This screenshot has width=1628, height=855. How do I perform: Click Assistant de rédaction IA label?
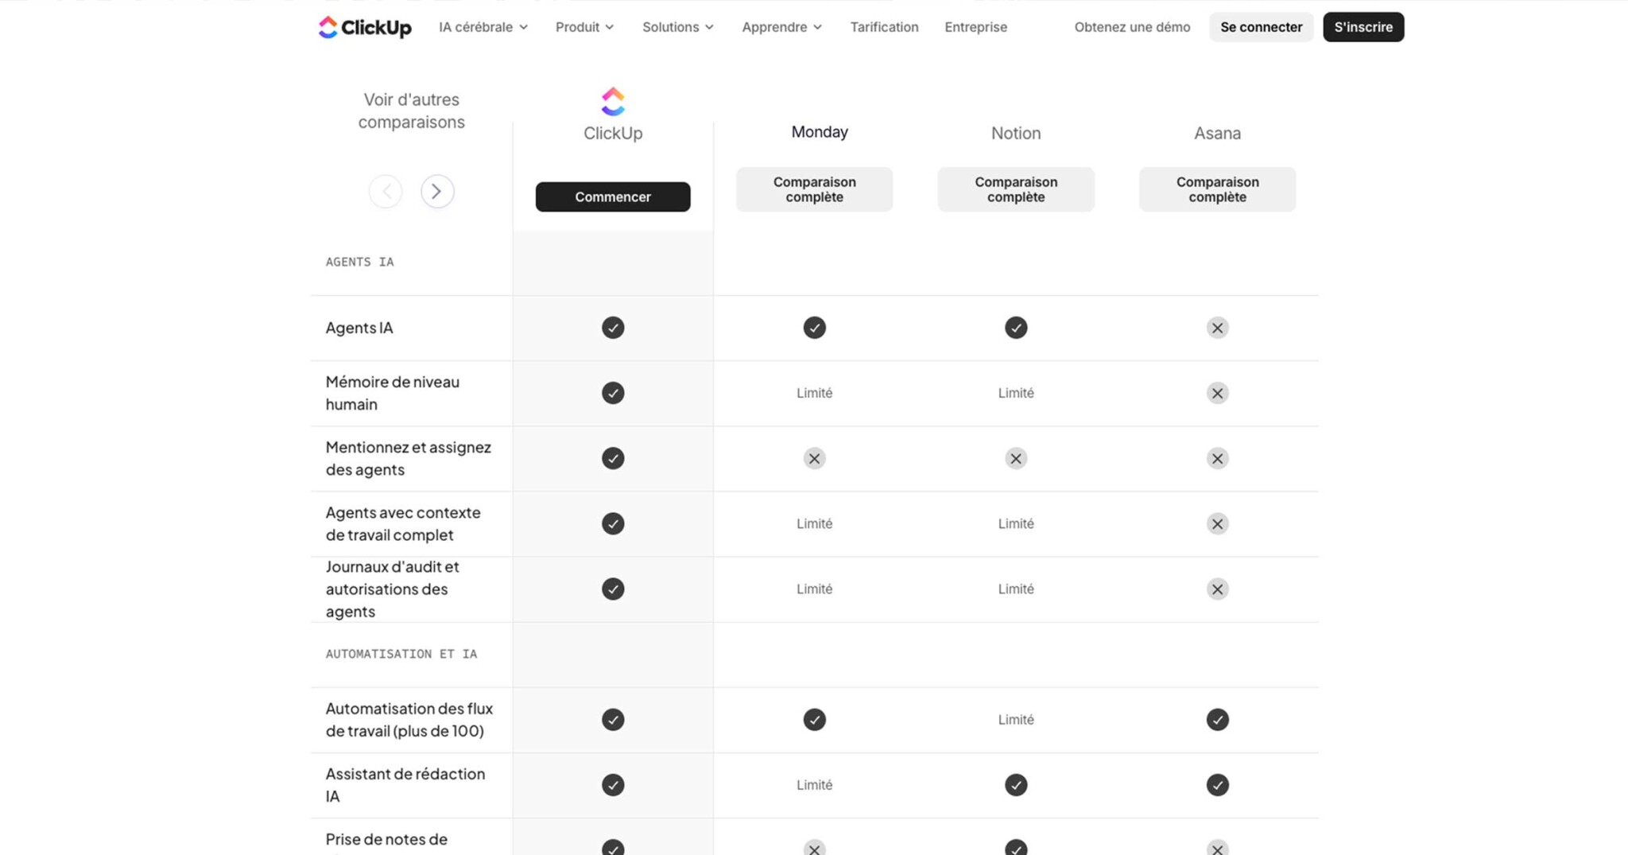coord(405,785)
